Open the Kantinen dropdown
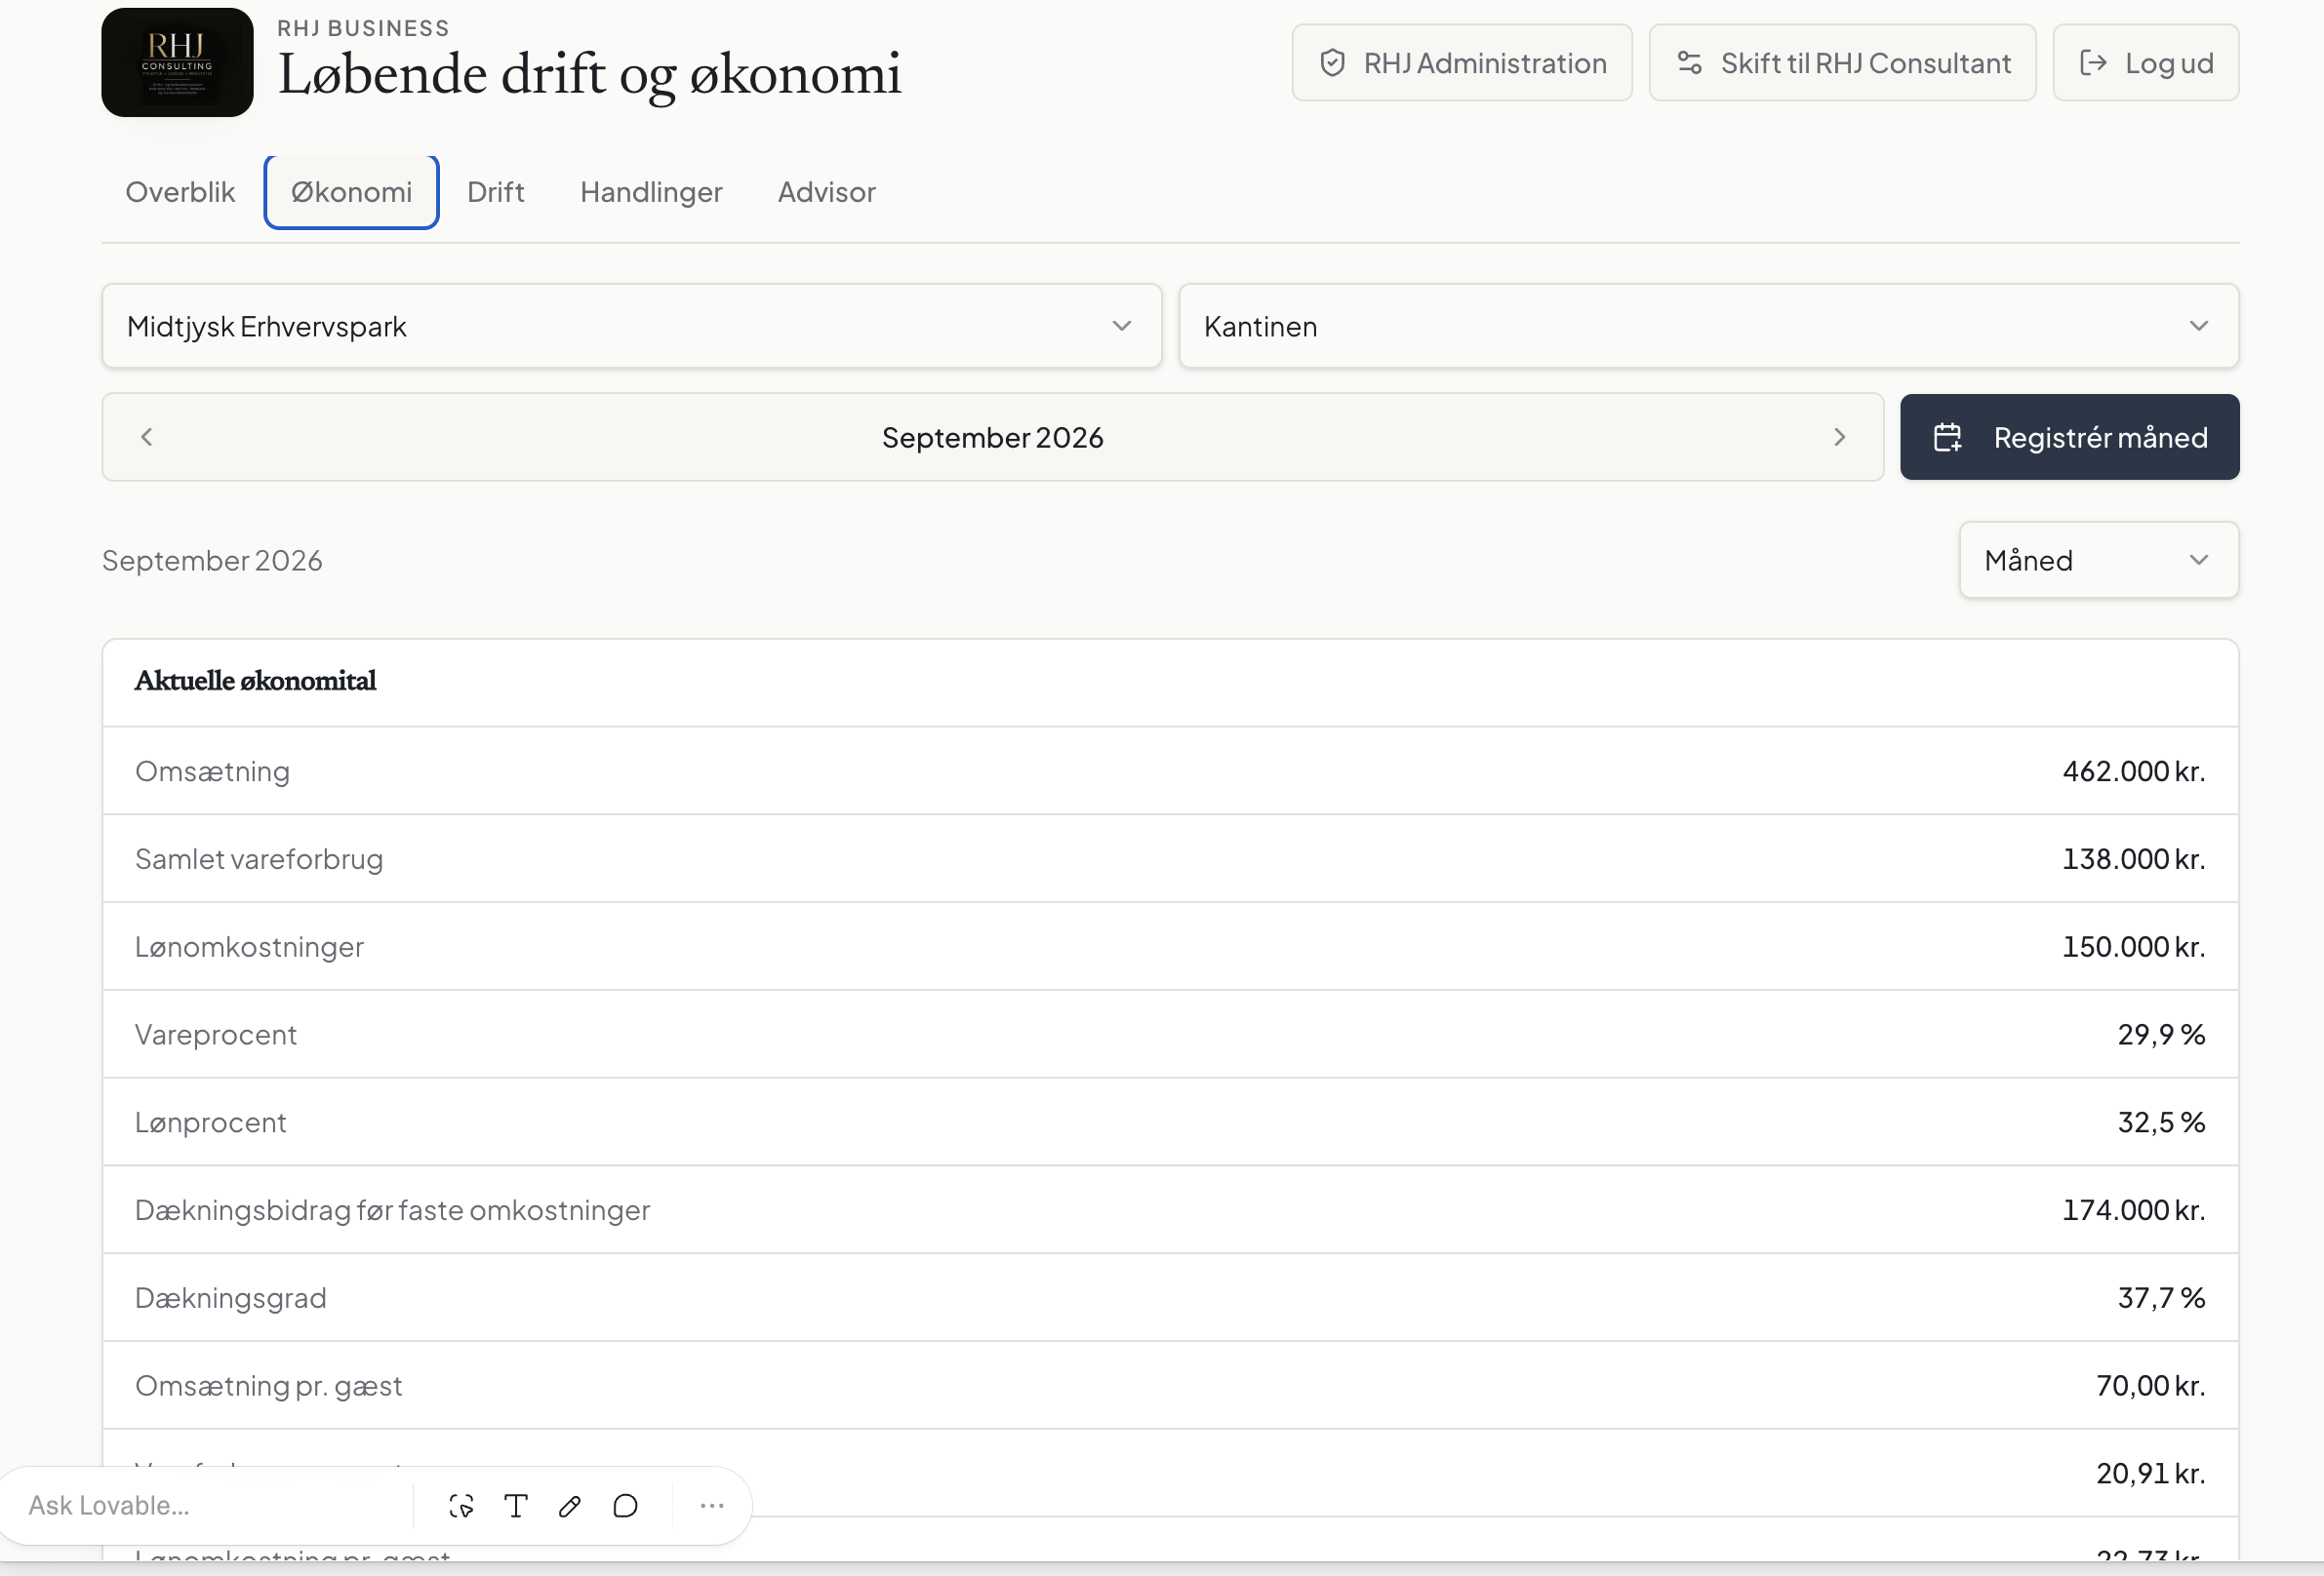This screenshot has height=1576, width=2324. (1708, 326)
